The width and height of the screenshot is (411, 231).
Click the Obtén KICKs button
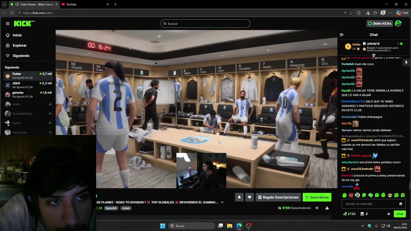380,23
